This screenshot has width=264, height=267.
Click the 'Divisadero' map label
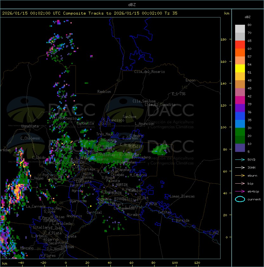[x=141, y=157]
